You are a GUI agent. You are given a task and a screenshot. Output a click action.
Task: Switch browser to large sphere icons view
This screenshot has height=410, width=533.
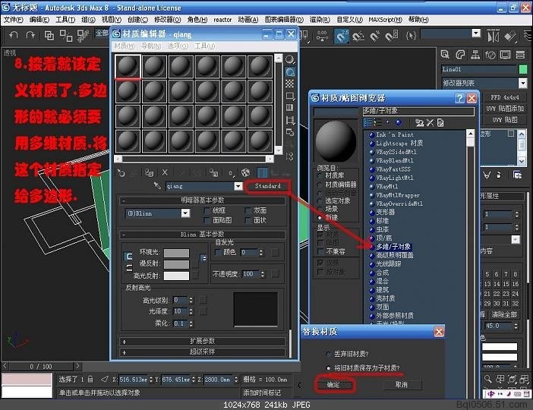(x=399, y=123)
